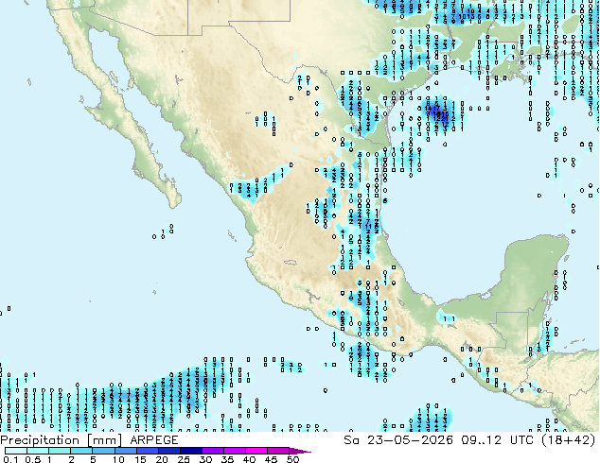Select the 5–10 mm legend color swatch

(x=103, y=451)
